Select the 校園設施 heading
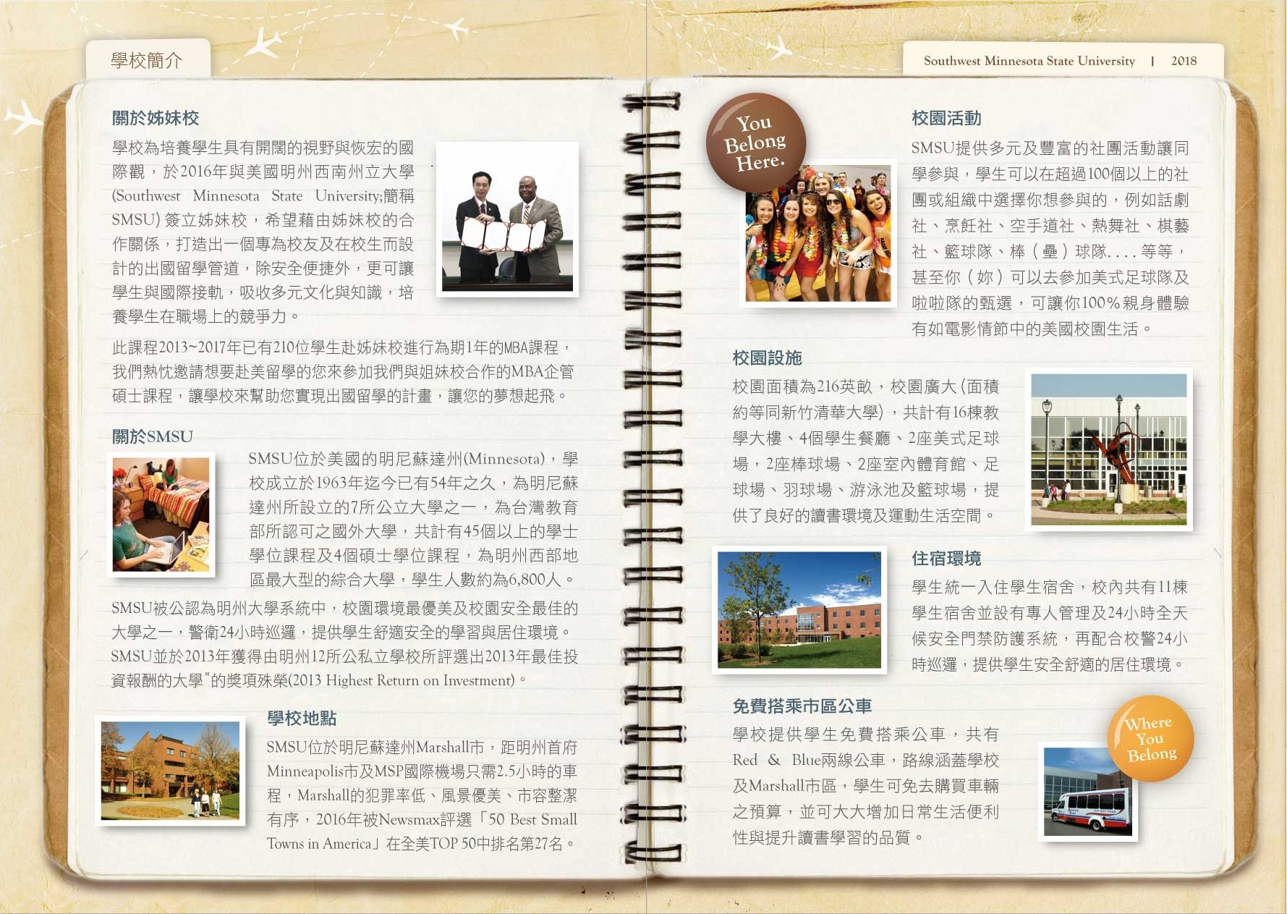Image resolution: width=1287 pixels, height=914 pixels. pos(767,357)
